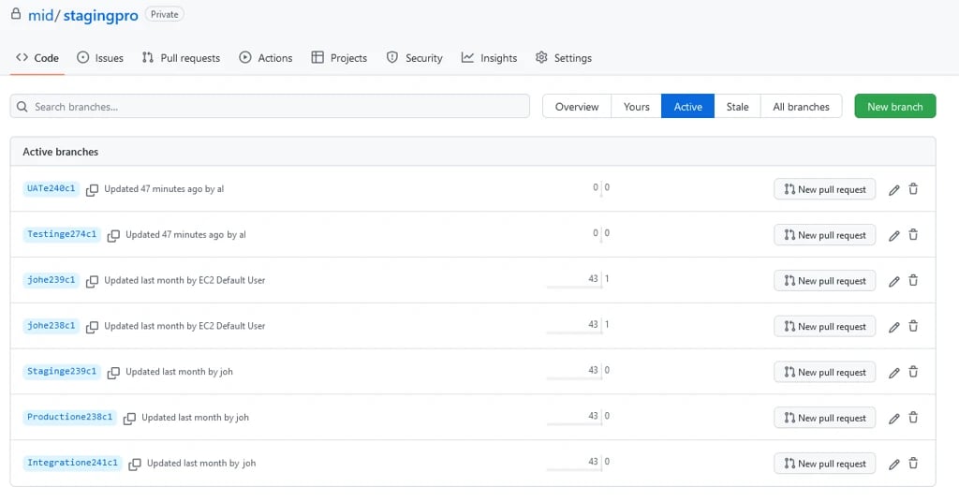Viewport: 959px width, 502px height.
Task: New pull request for UATe240c1
Action: click(x=824, y=189)
